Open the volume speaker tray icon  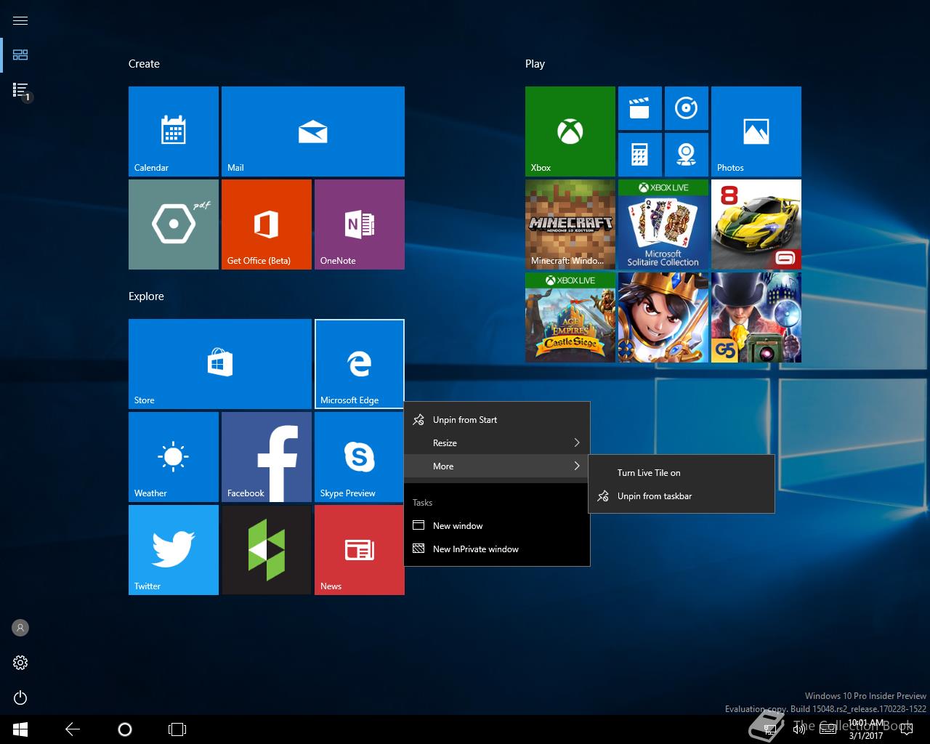(x=799, y=729)
